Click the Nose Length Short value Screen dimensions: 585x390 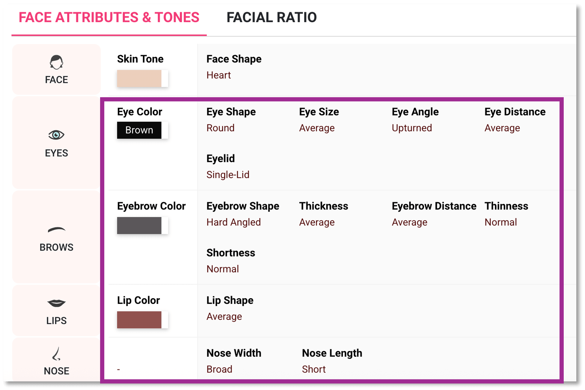[x=313, y=369]
